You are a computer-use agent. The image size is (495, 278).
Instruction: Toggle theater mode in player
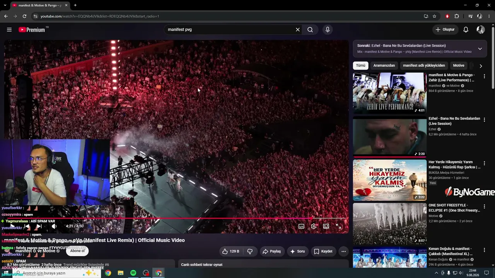326,226
